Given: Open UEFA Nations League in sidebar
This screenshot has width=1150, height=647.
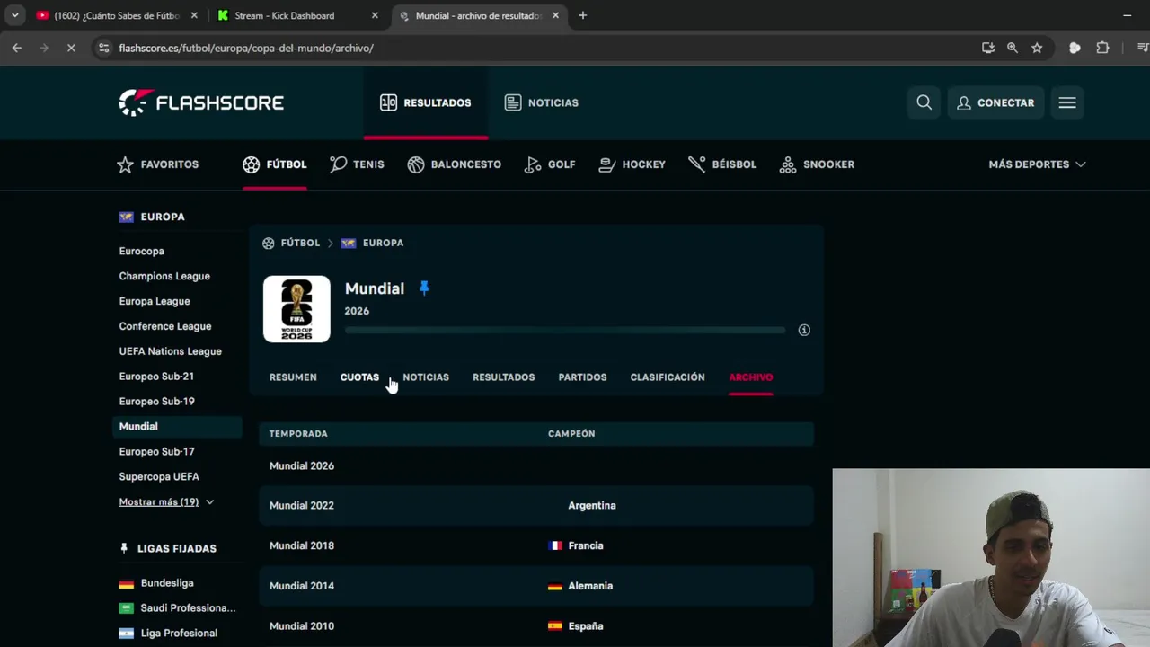Looking at the screenshot, I should (170, 351).
